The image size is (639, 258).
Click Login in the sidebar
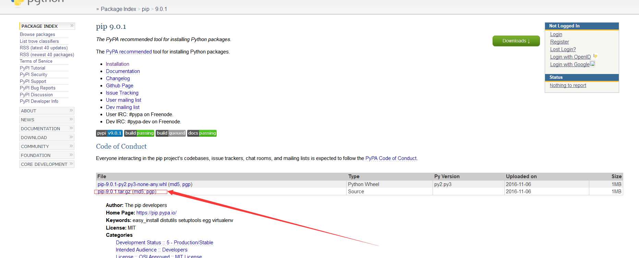point(556,34)
